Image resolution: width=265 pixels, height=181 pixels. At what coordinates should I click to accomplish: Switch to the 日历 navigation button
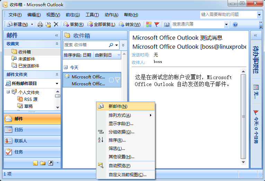32,130
